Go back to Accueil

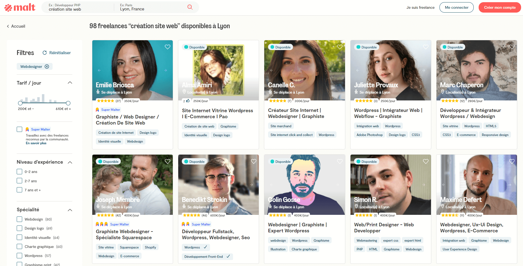tap(16, 26)
